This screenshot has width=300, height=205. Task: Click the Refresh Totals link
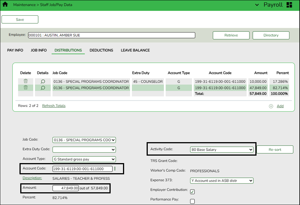[54, 105]
